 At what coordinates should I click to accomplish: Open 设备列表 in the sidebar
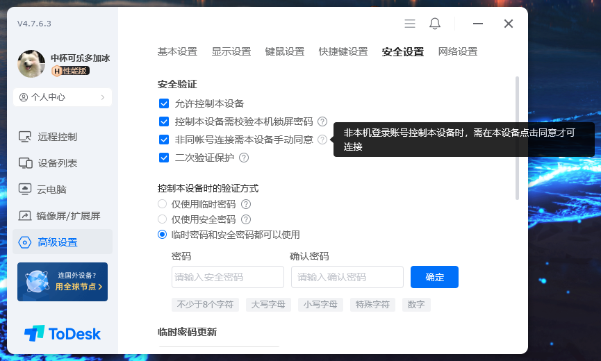(63, 163)
